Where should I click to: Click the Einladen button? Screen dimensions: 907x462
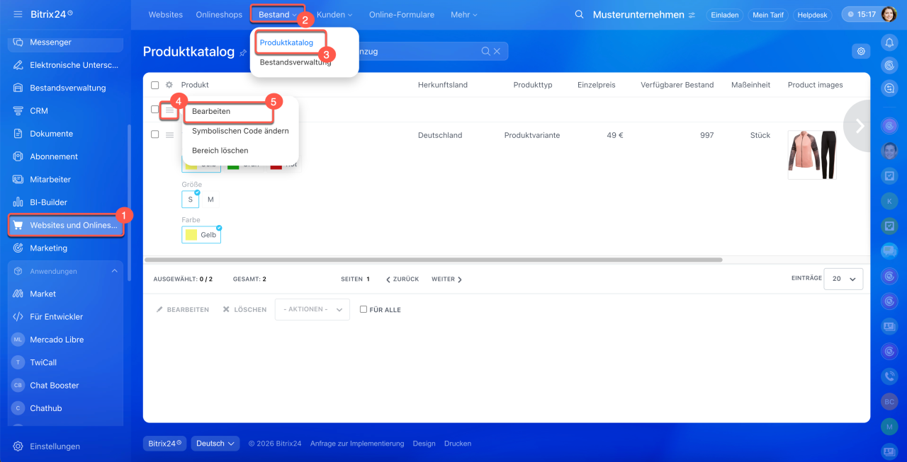[724, 15]
